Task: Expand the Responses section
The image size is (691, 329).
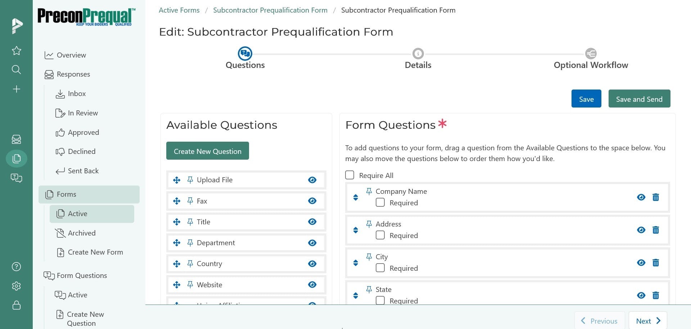Action: pos(73,74)
